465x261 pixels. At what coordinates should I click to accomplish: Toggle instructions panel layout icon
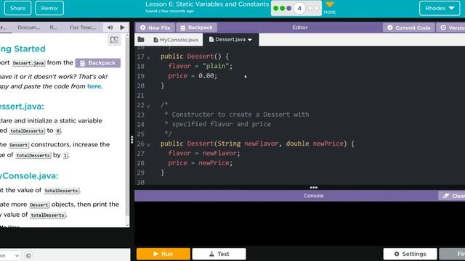(114, 40)
